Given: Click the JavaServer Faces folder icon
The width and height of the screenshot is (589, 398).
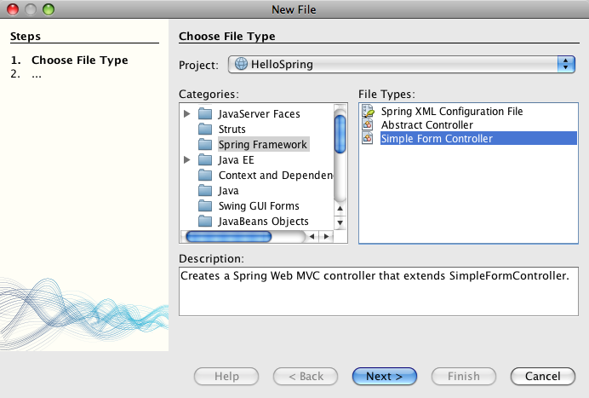Looking at the screenshot, I should click(204, 114).
